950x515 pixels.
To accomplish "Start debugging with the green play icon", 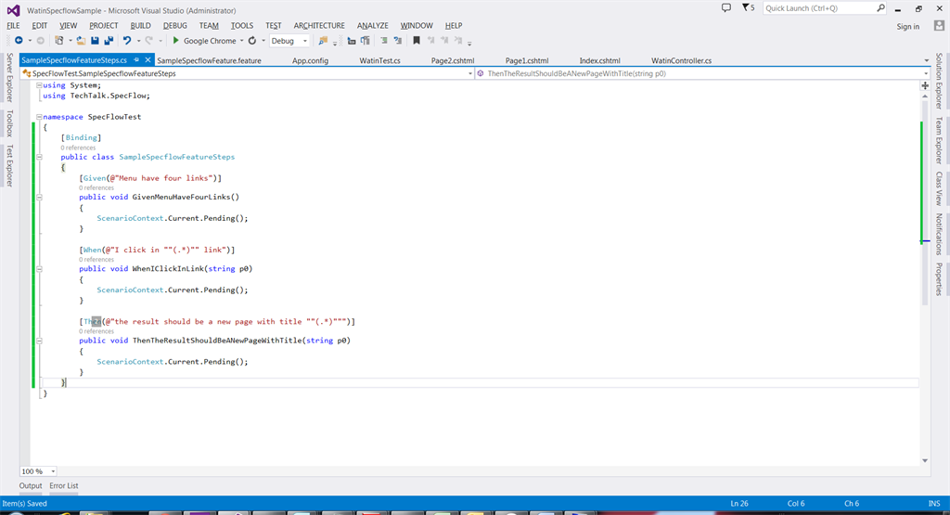I will (175, 41).
